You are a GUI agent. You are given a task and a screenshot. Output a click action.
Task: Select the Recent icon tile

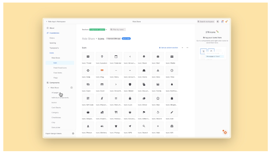[x=158, y=112]
